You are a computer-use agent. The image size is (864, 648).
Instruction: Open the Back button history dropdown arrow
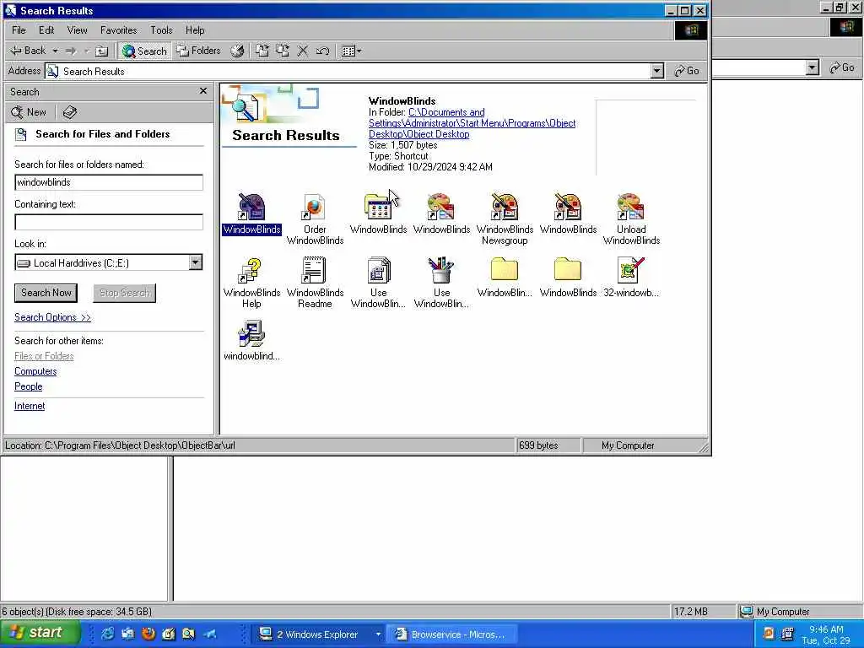coord(55,51)
